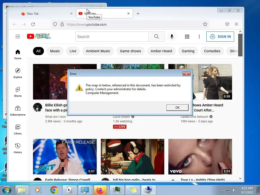Select the Ambient Music filter chip
Screen dimensions: 260x195
[98, 51]
